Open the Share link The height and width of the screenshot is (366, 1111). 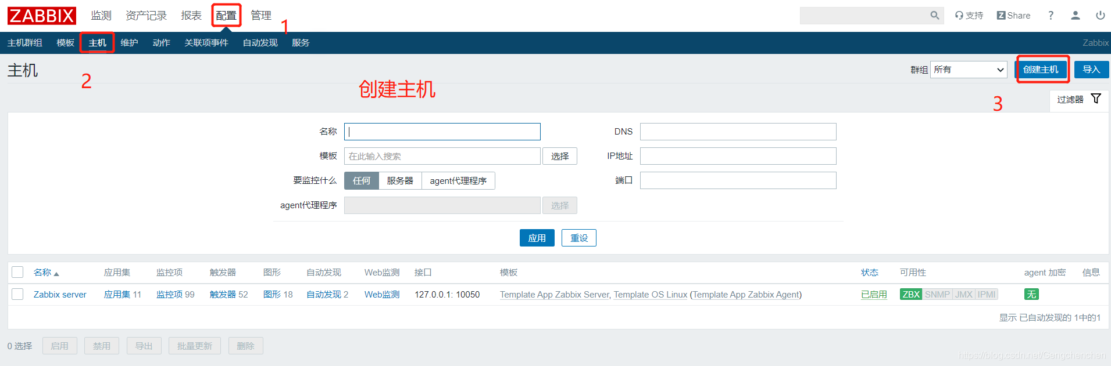point(1013,16)
